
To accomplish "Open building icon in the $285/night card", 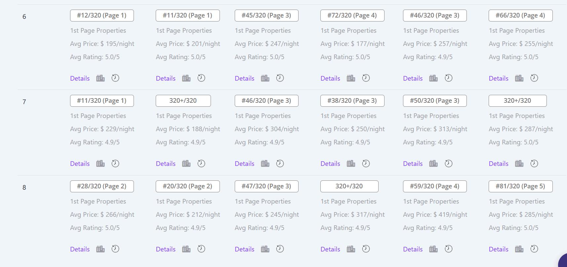I will click(519, 249).
